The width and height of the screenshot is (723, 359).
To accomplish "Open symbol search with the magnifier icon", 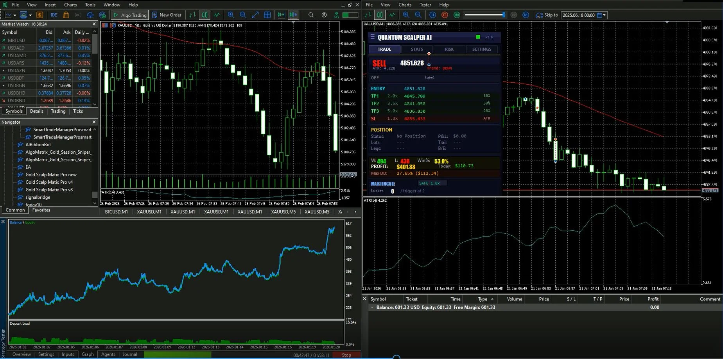I will 310,15.
